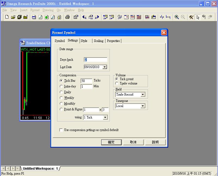Select Point & Figure compression
Screen dimensions: 218x176
click(x=61, y=109)
